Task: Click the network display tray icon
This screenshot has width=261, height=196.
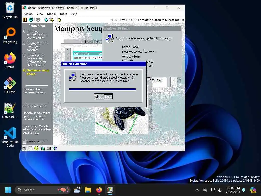Action: point(213,190)
